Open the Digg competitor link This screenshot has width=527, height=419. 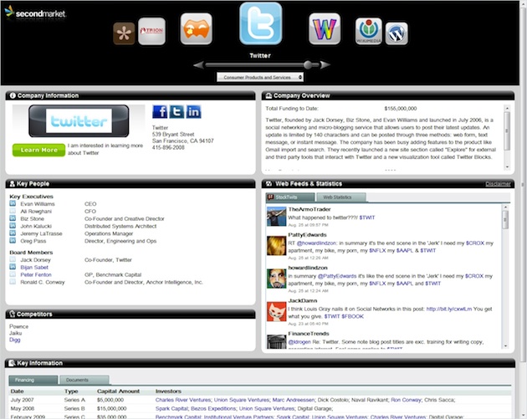click(x=15, y=340)
